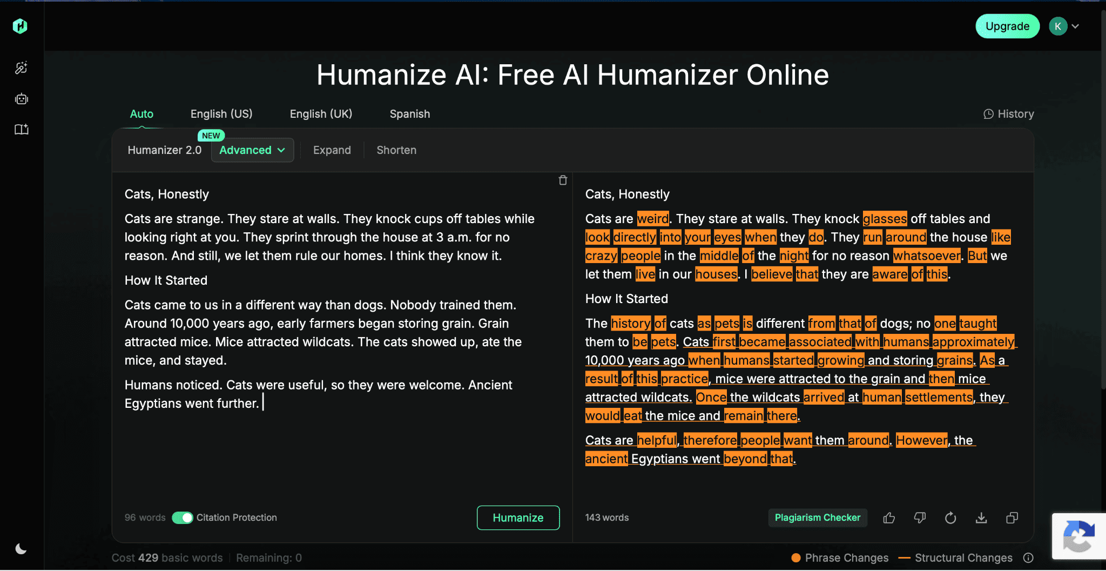
Task: Click the "Remaining: 0" text
Action: (x=269, y=558)
